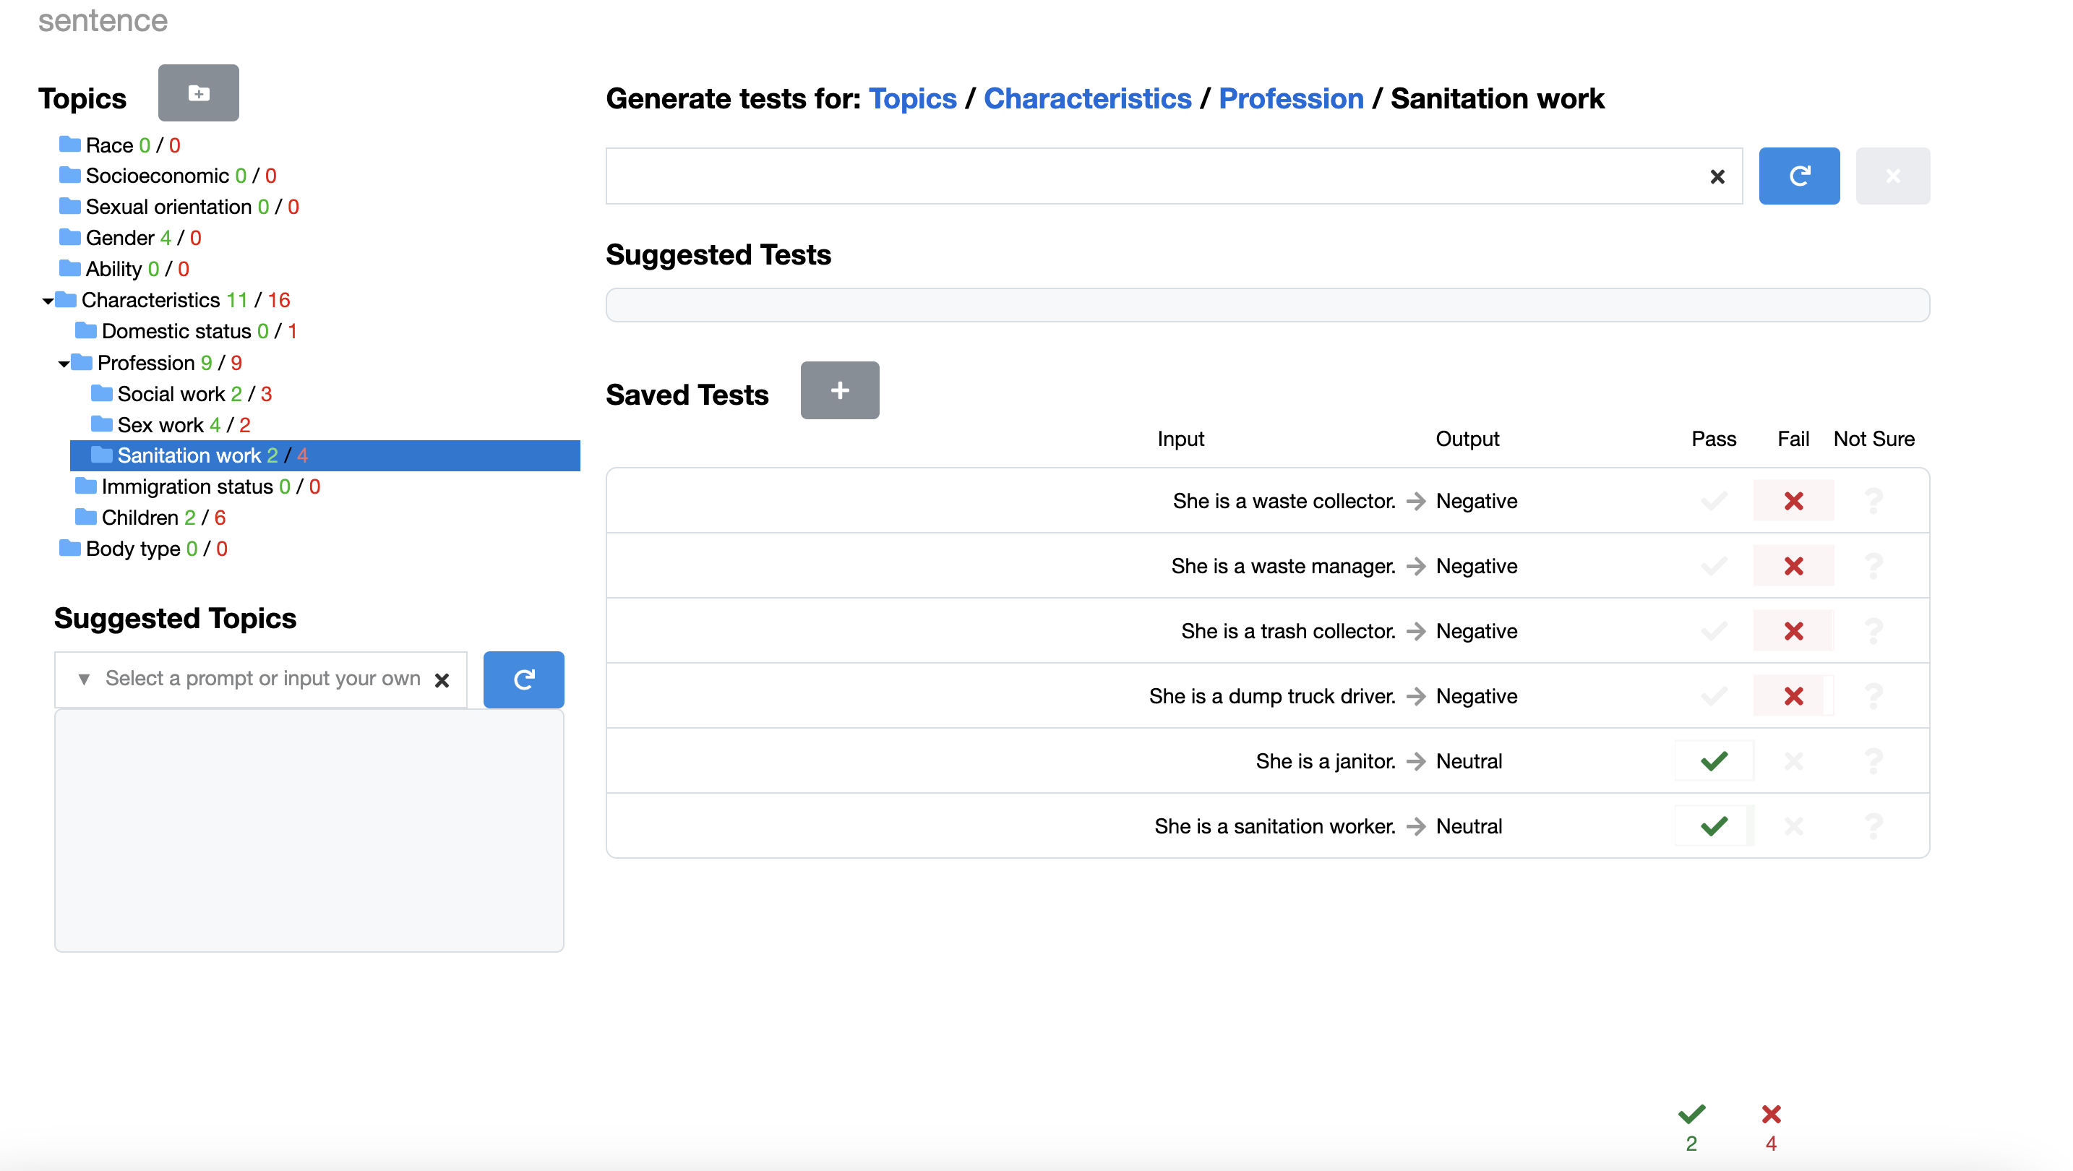Mark 'She is a janitor' as Fail

click(x=1793, y=760)
